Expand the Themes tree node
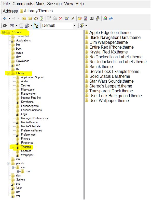151x200 pixels. (x=13, y=147)
